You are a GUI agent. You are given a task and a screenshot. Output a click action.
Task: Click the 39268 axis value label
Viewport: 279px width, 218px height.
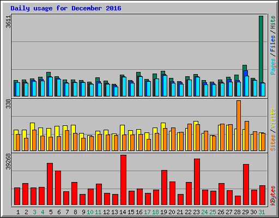(8, 161)
